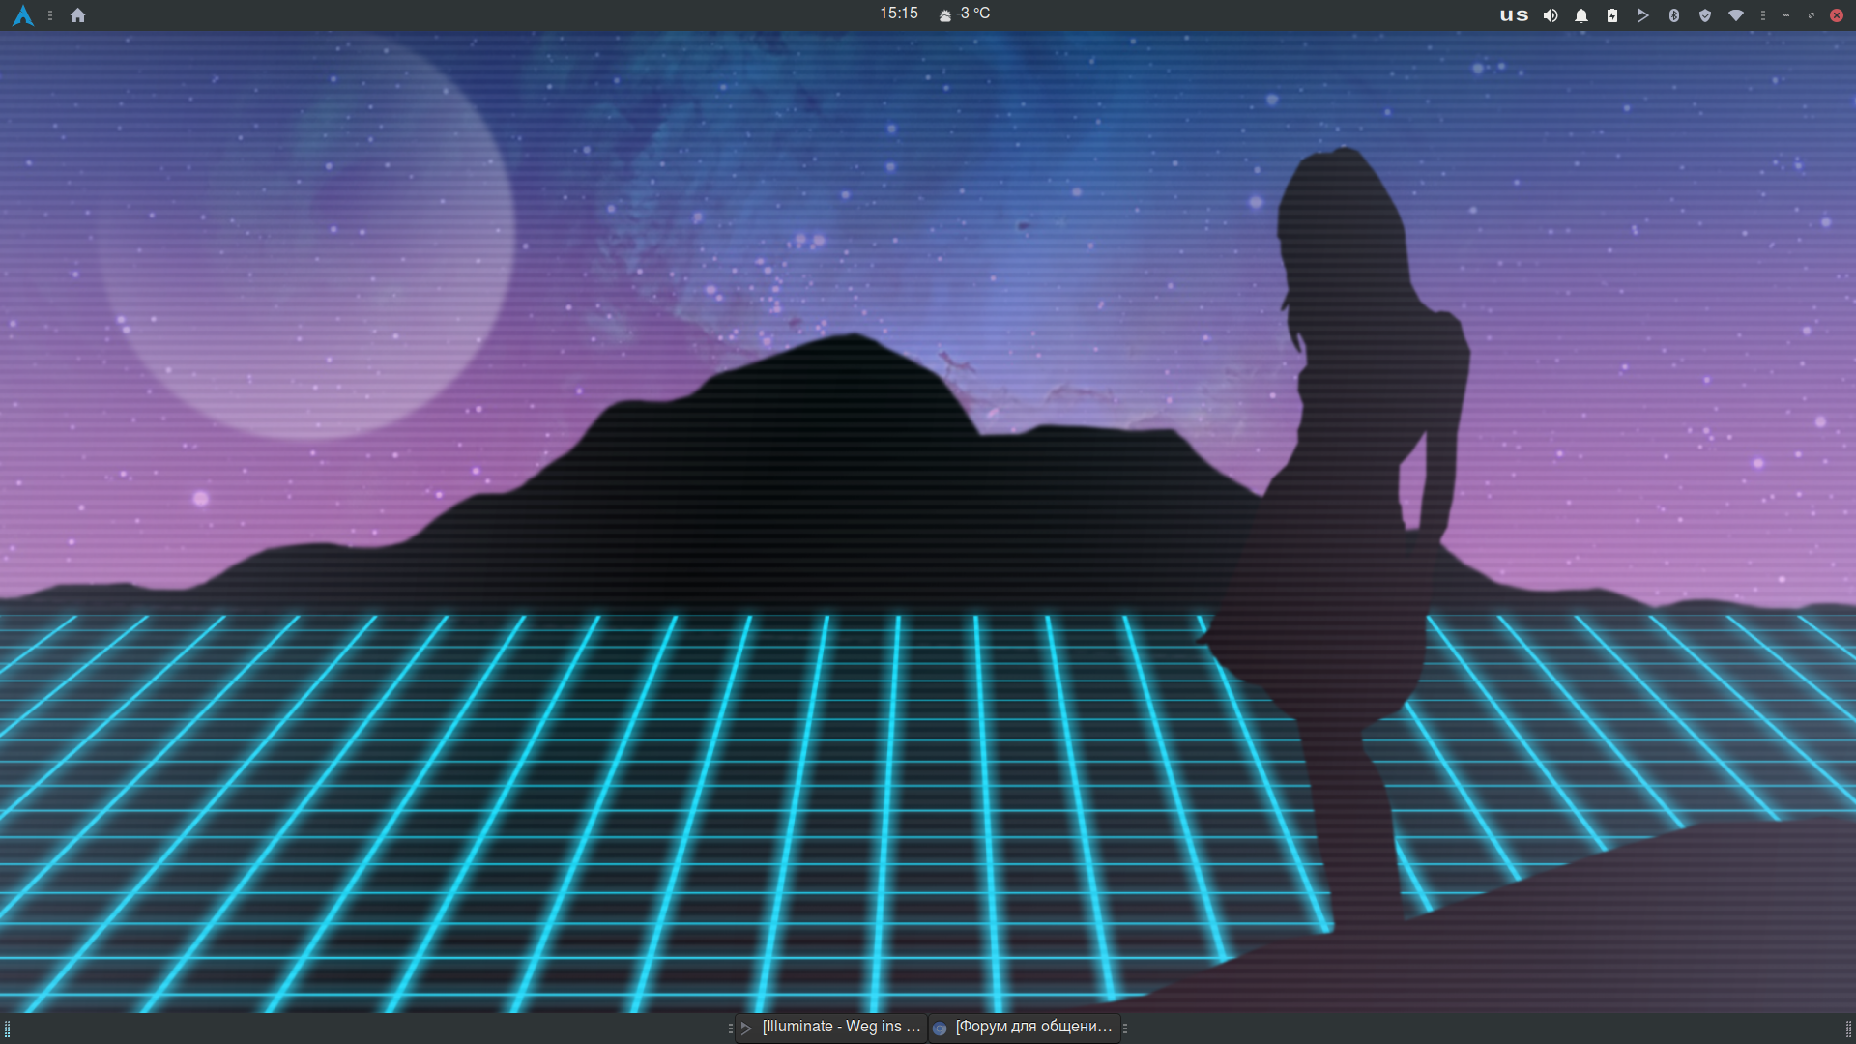Viewport: 1856px width, 1044px height.
Task: Open the Wi-Fi network indicator
Action: 1736,15
